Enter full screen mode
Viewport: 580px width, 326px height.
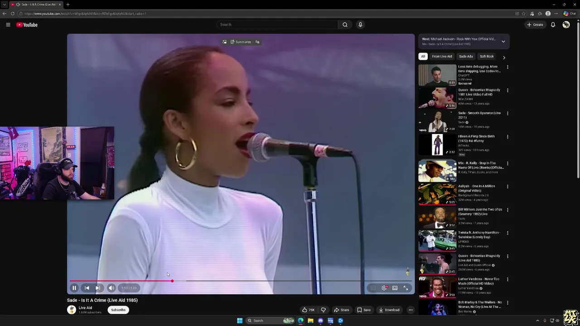(x=406, y=288)
